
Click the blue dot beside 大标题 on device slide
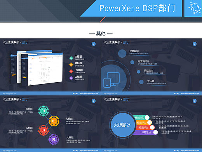tap(141, 82)
